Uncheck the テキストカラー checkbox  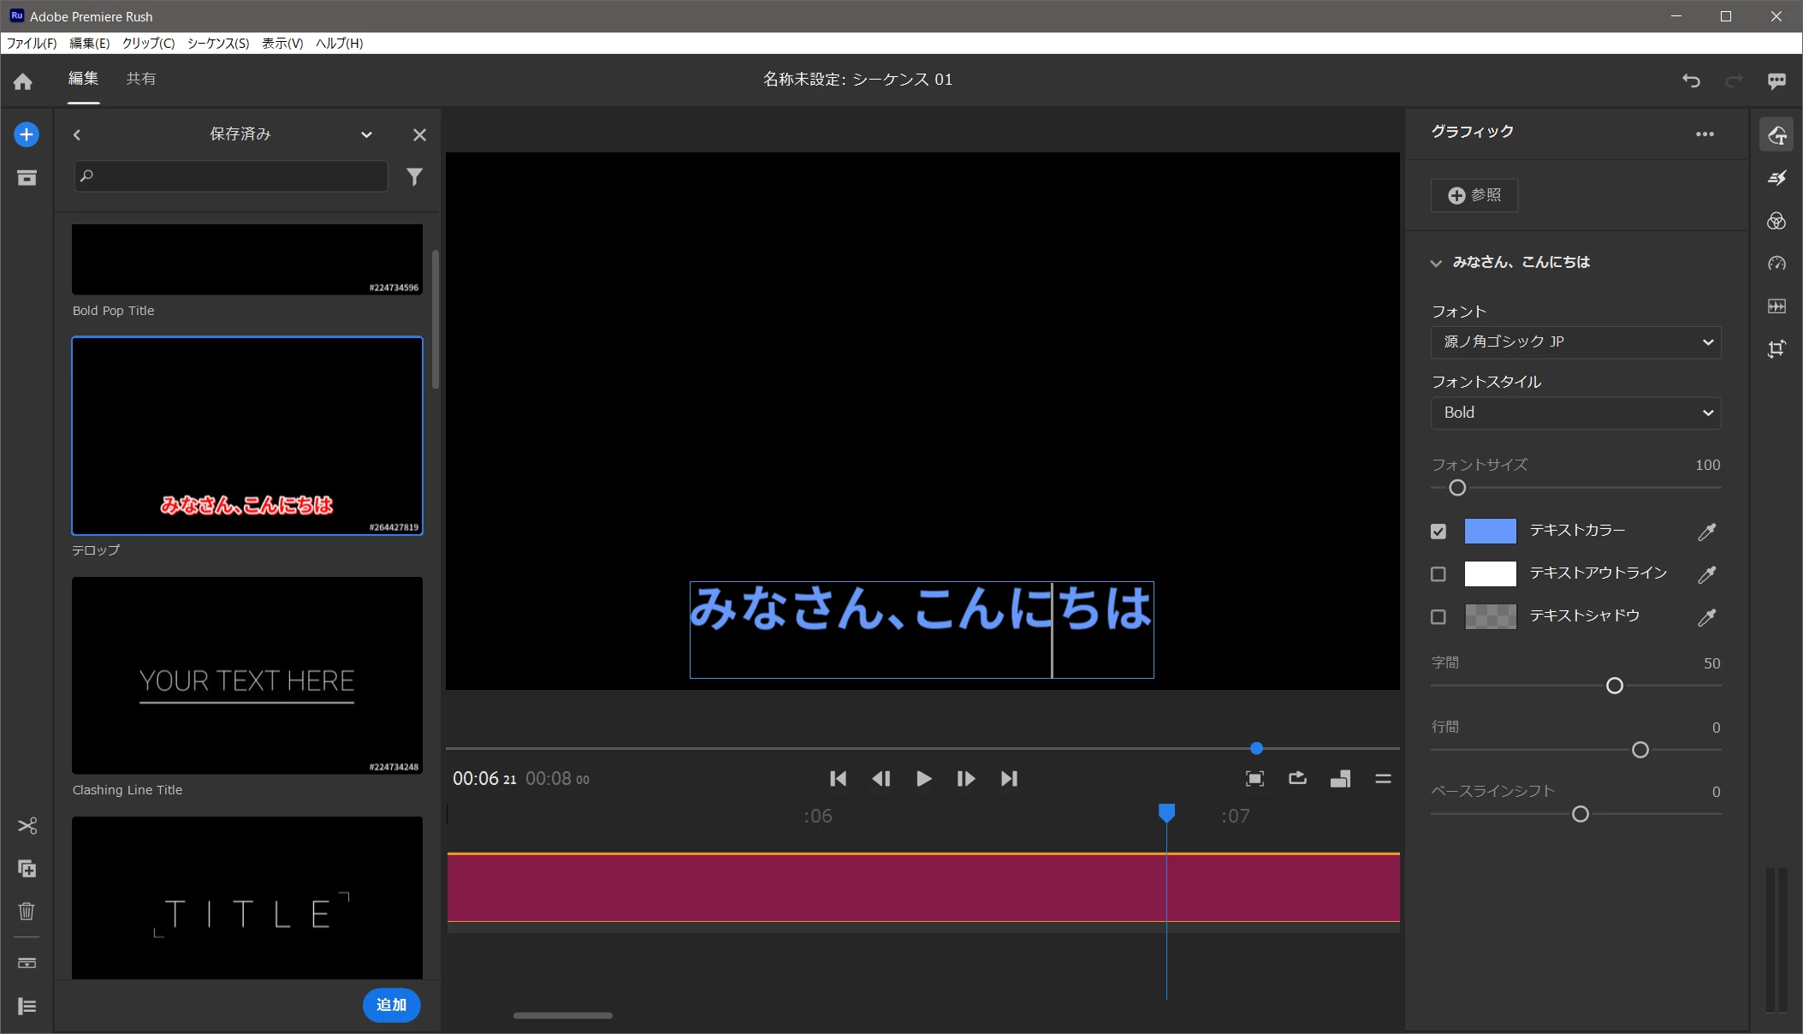(x=1438, y=532)
